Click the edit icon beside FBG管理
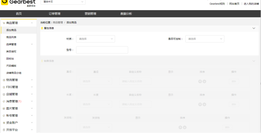Viewport: 261px width, 133px height. (x=4, y=87)
